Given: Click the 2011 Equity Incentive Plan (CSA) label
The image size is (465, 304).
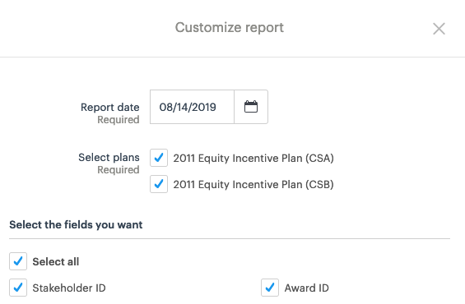Looking at the screenshot, I should [x=253, y=158].
